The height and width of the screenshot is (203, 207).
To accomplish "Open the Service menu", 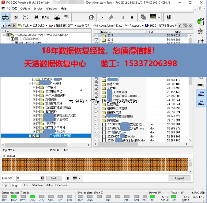I will click(38, 9).
